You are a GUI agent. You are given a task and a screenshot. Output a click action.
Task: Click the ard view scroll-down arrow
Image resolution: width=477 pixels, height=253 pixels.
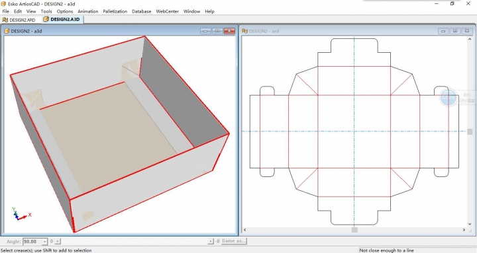coord(470,224)
